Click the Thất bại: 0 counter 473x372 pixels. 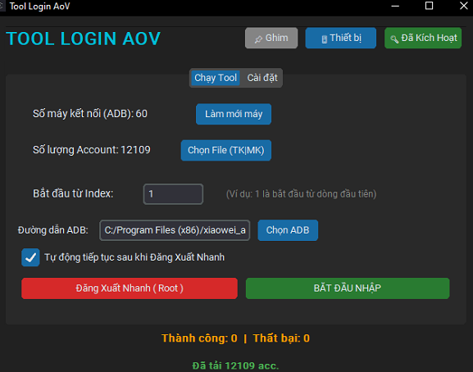pos(281,338)
